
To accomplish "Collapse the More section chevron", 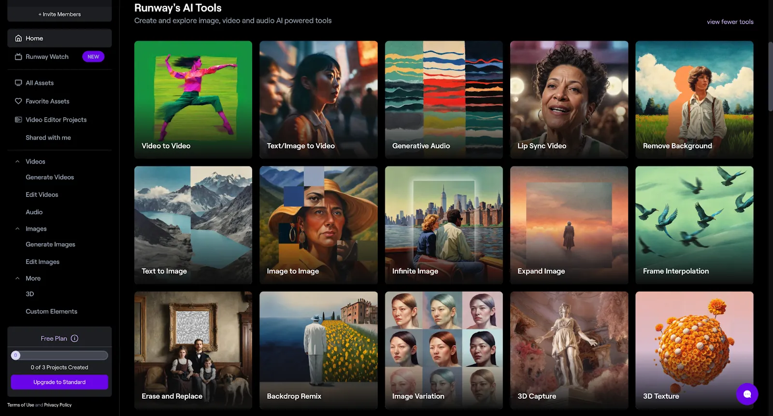I will click(17, 278).
